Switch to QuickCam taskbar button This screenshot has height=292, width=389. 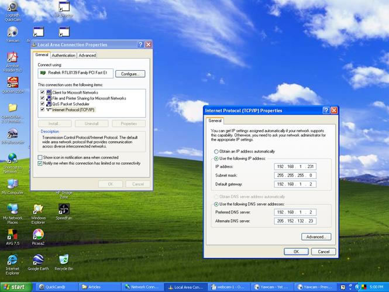[x=57, y=287]
